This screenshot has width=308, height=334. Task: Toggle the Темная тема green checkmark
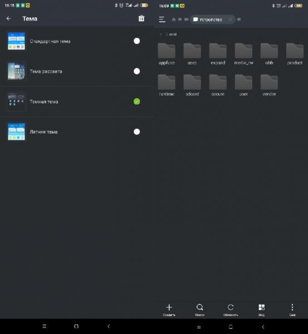pyautogui.click(x=137, y=102)
